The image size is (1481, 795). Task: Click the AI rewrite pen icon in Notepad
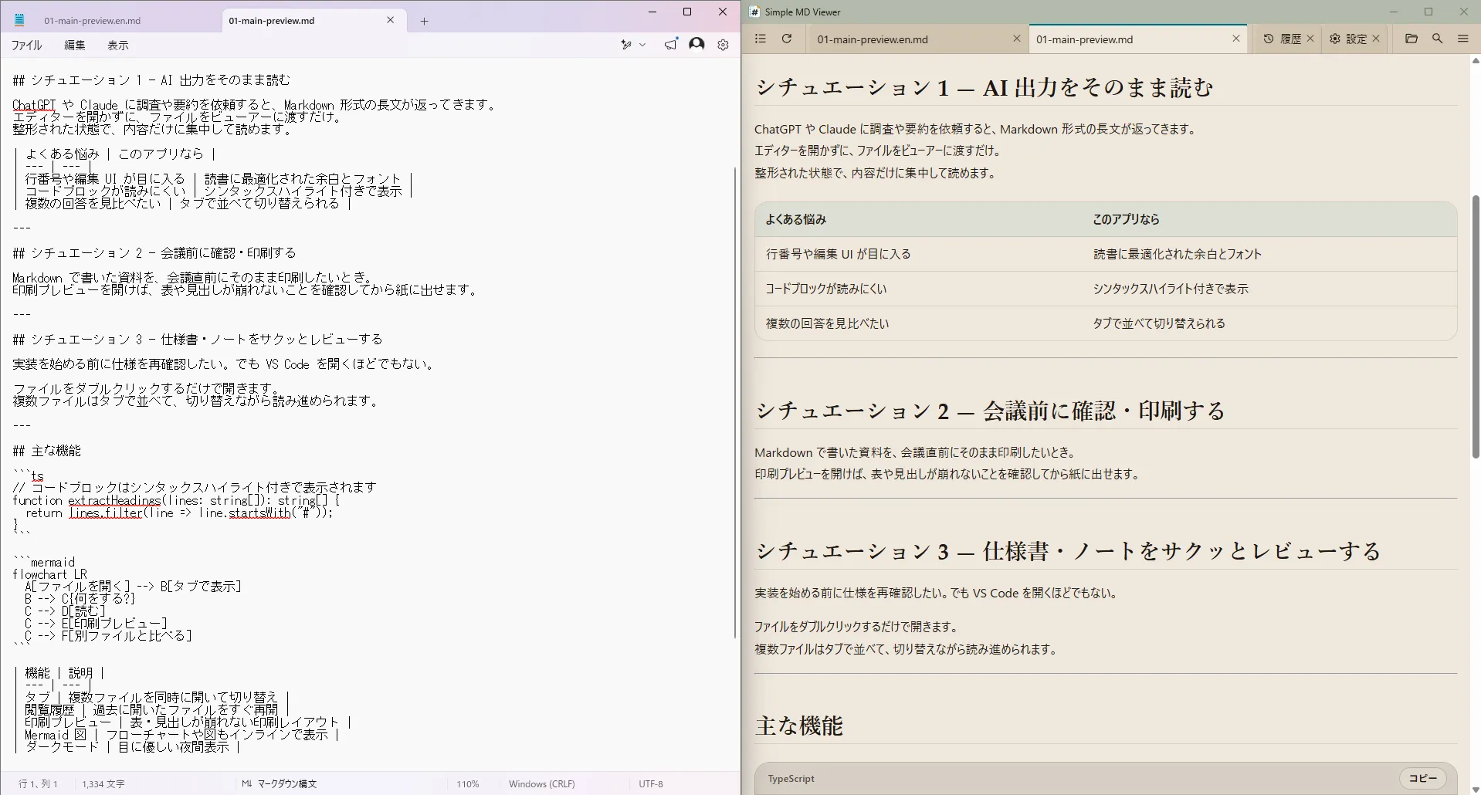pos(626,45)
